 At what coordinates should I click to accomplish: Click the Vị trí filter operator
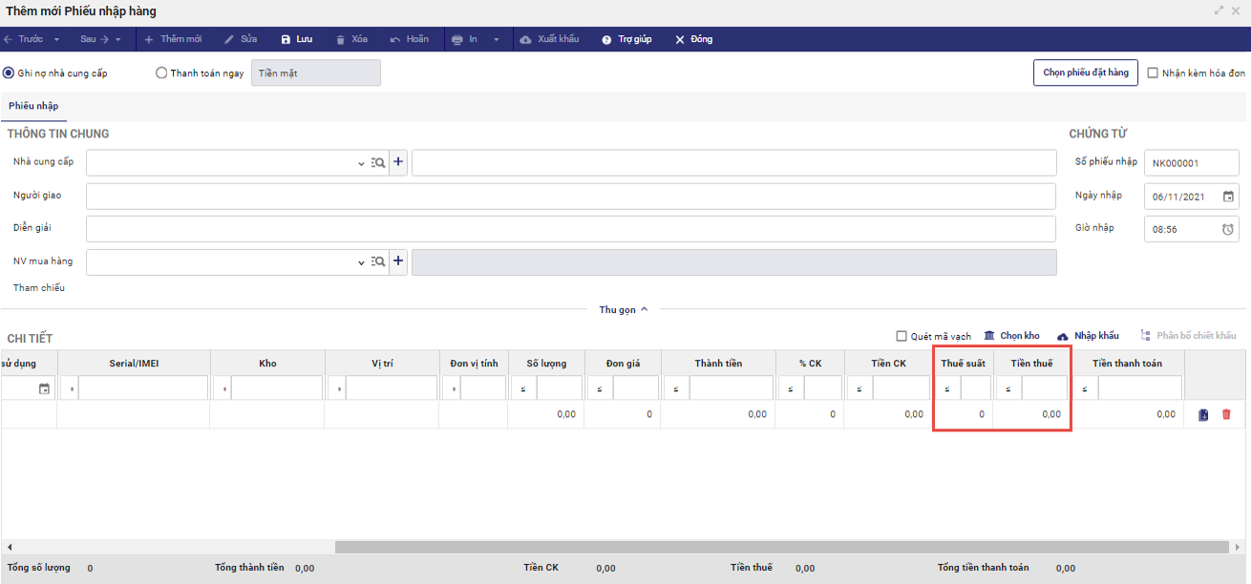click(336, 388)
